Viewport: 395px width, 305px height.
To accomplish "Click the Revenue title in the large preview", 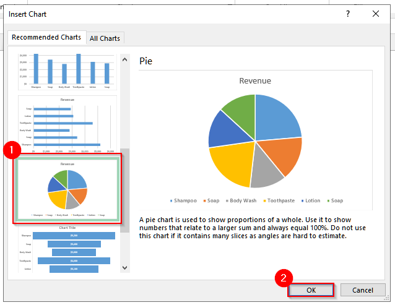I will [x=255, y=81].
